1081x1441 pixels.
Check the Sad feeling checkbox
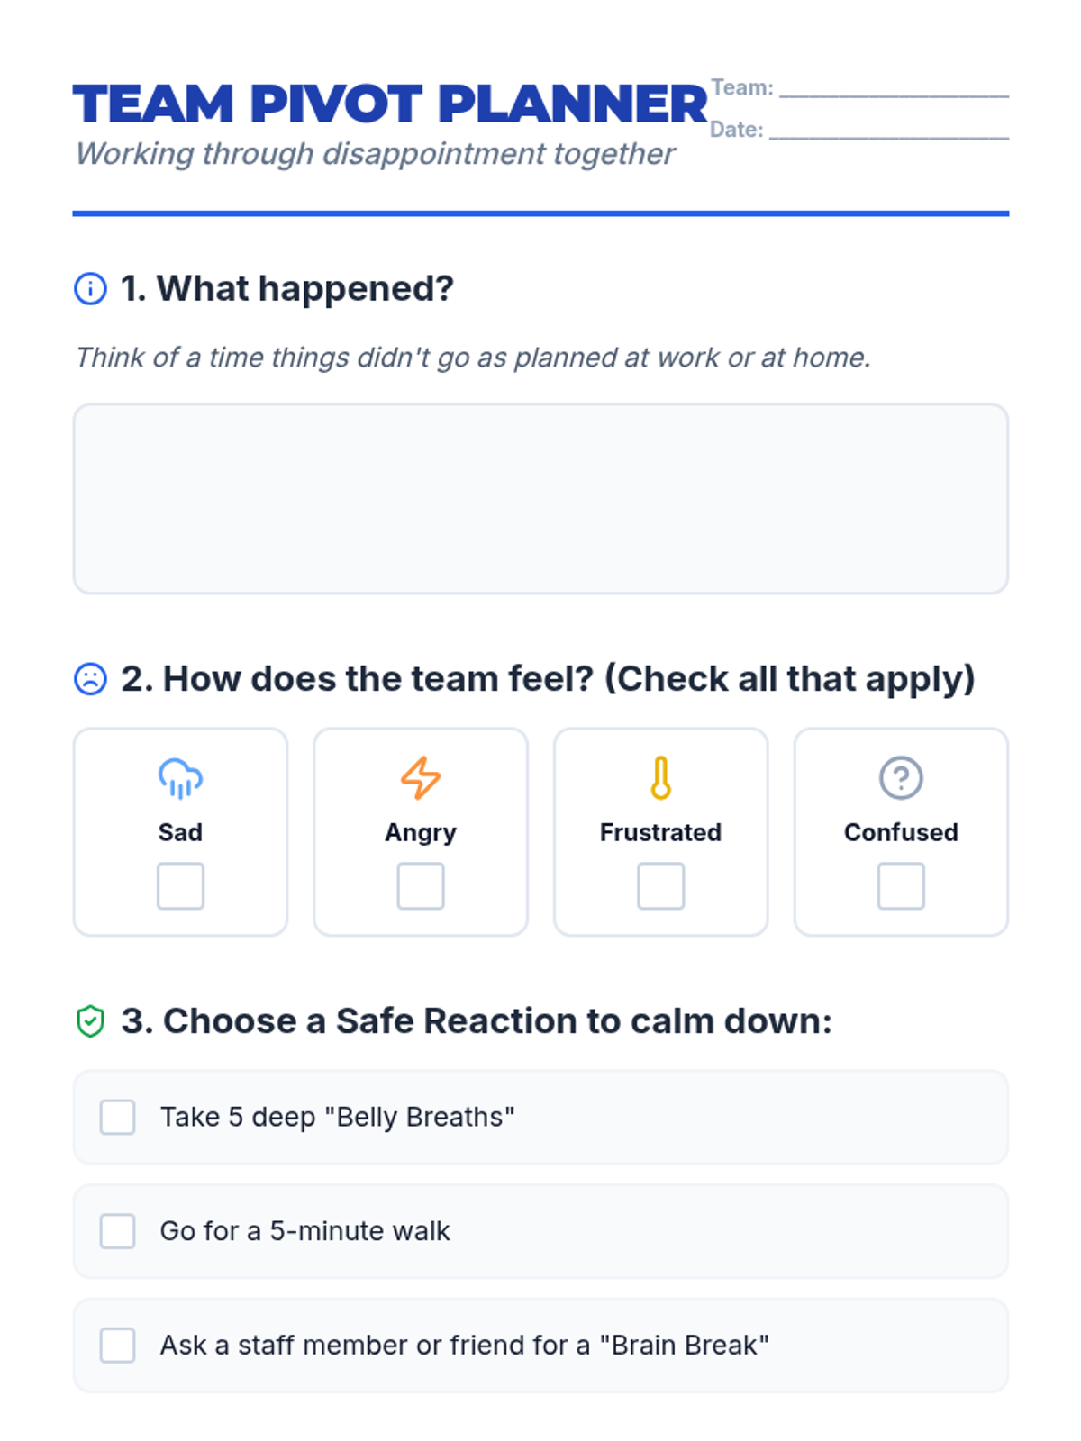coord(180,886)
